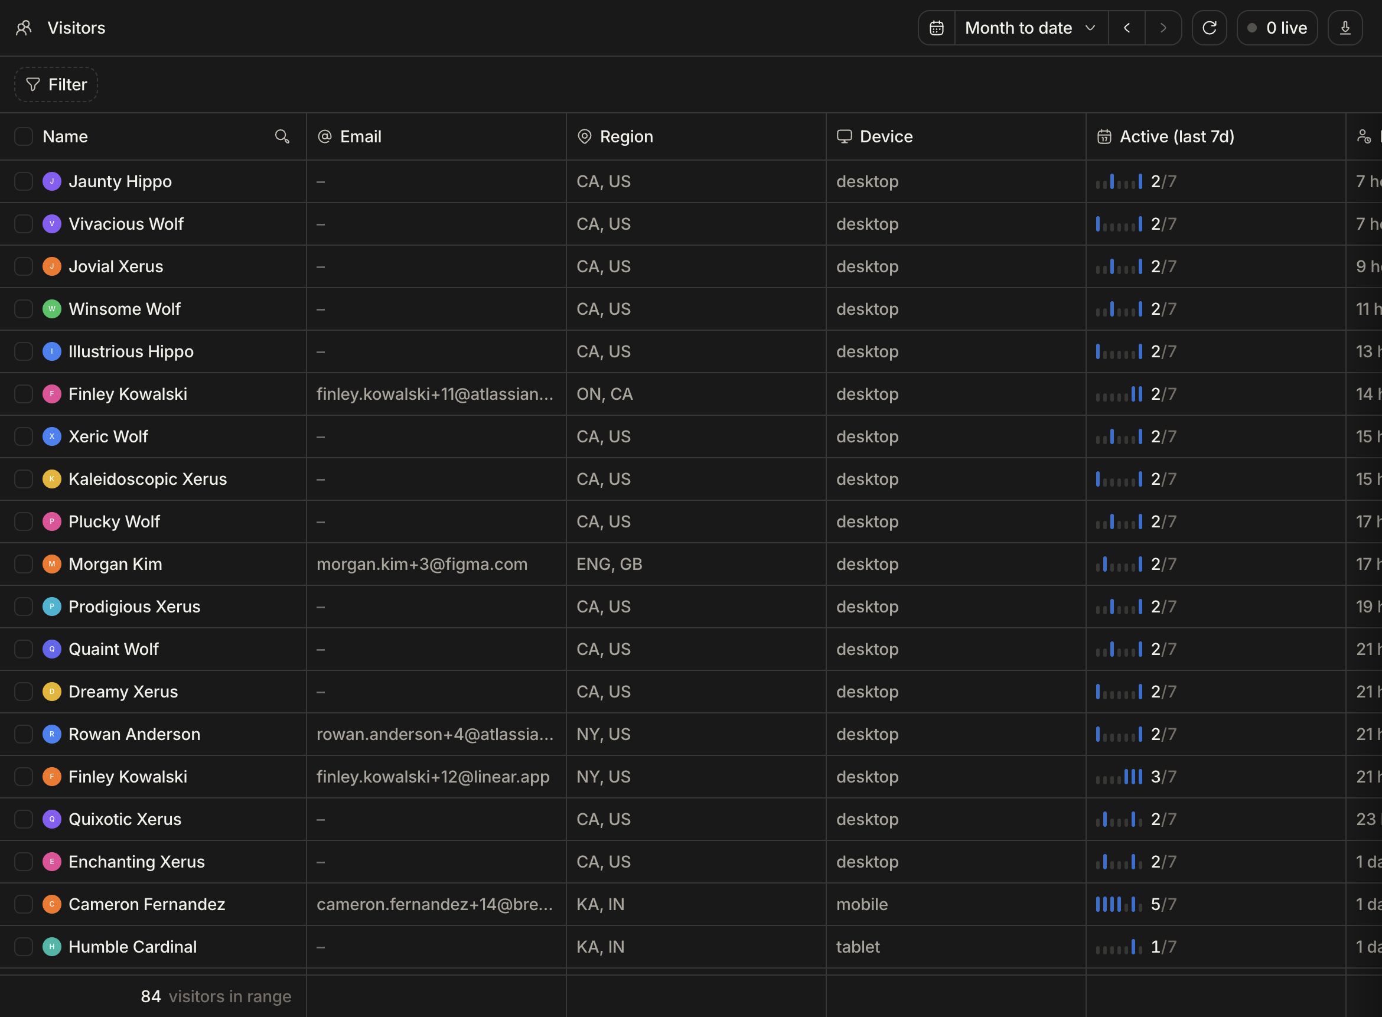Check the Finley Kowalski atlassian row checkbox
The height and width of the screenshot is (1017, 1382).
coord(24,394)
